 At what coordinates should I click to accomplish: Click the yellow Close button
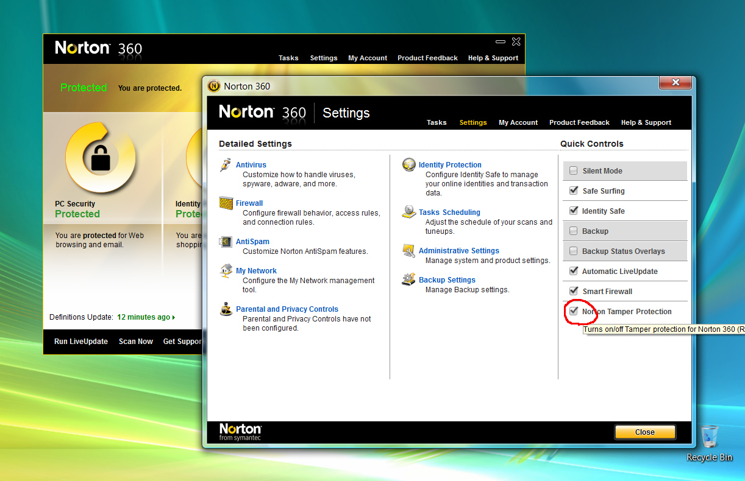[645, 432]
